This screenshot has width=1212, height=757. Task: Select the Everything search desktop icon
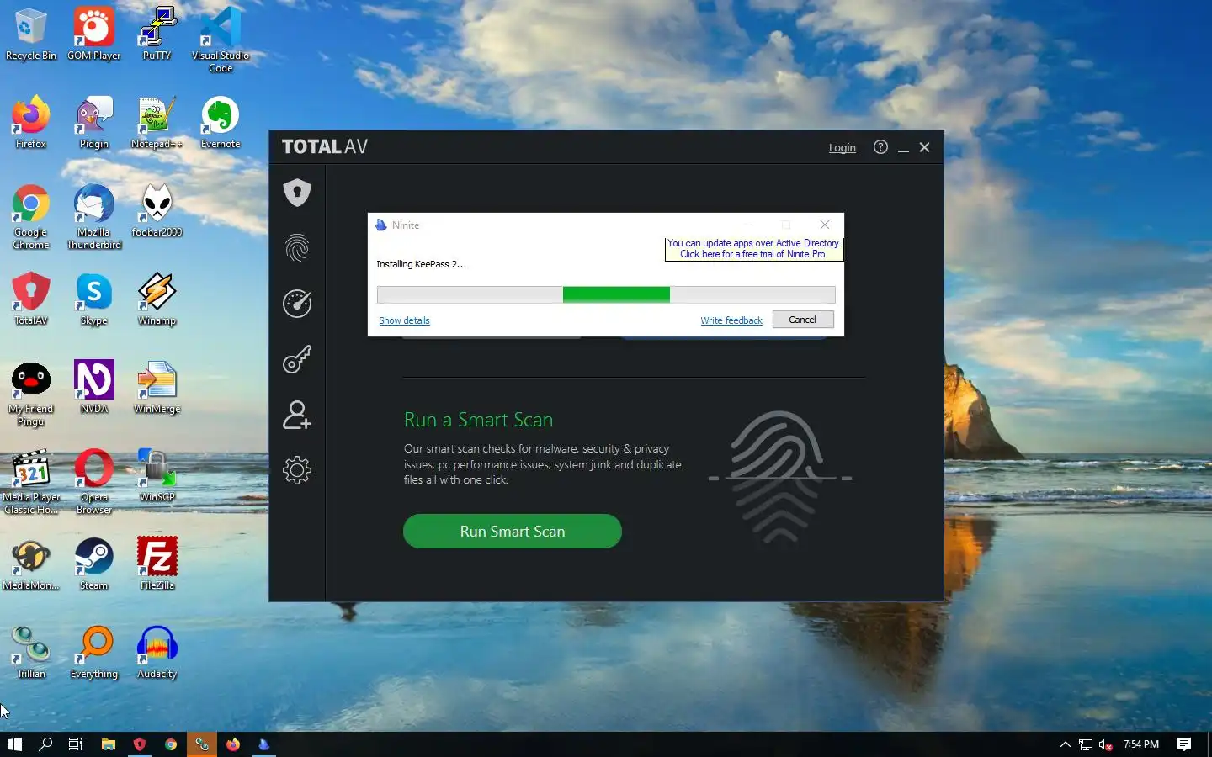(94, 654)
